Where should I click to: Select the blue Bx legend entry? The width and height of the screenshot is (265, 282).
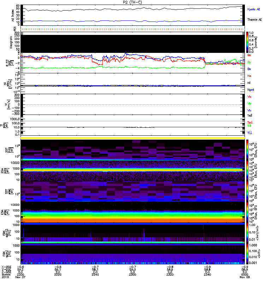[249, 69]
